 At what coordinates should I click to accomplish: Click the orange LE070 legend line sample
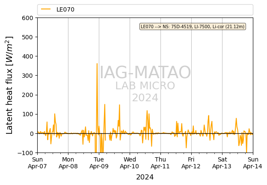pos(46,9)
